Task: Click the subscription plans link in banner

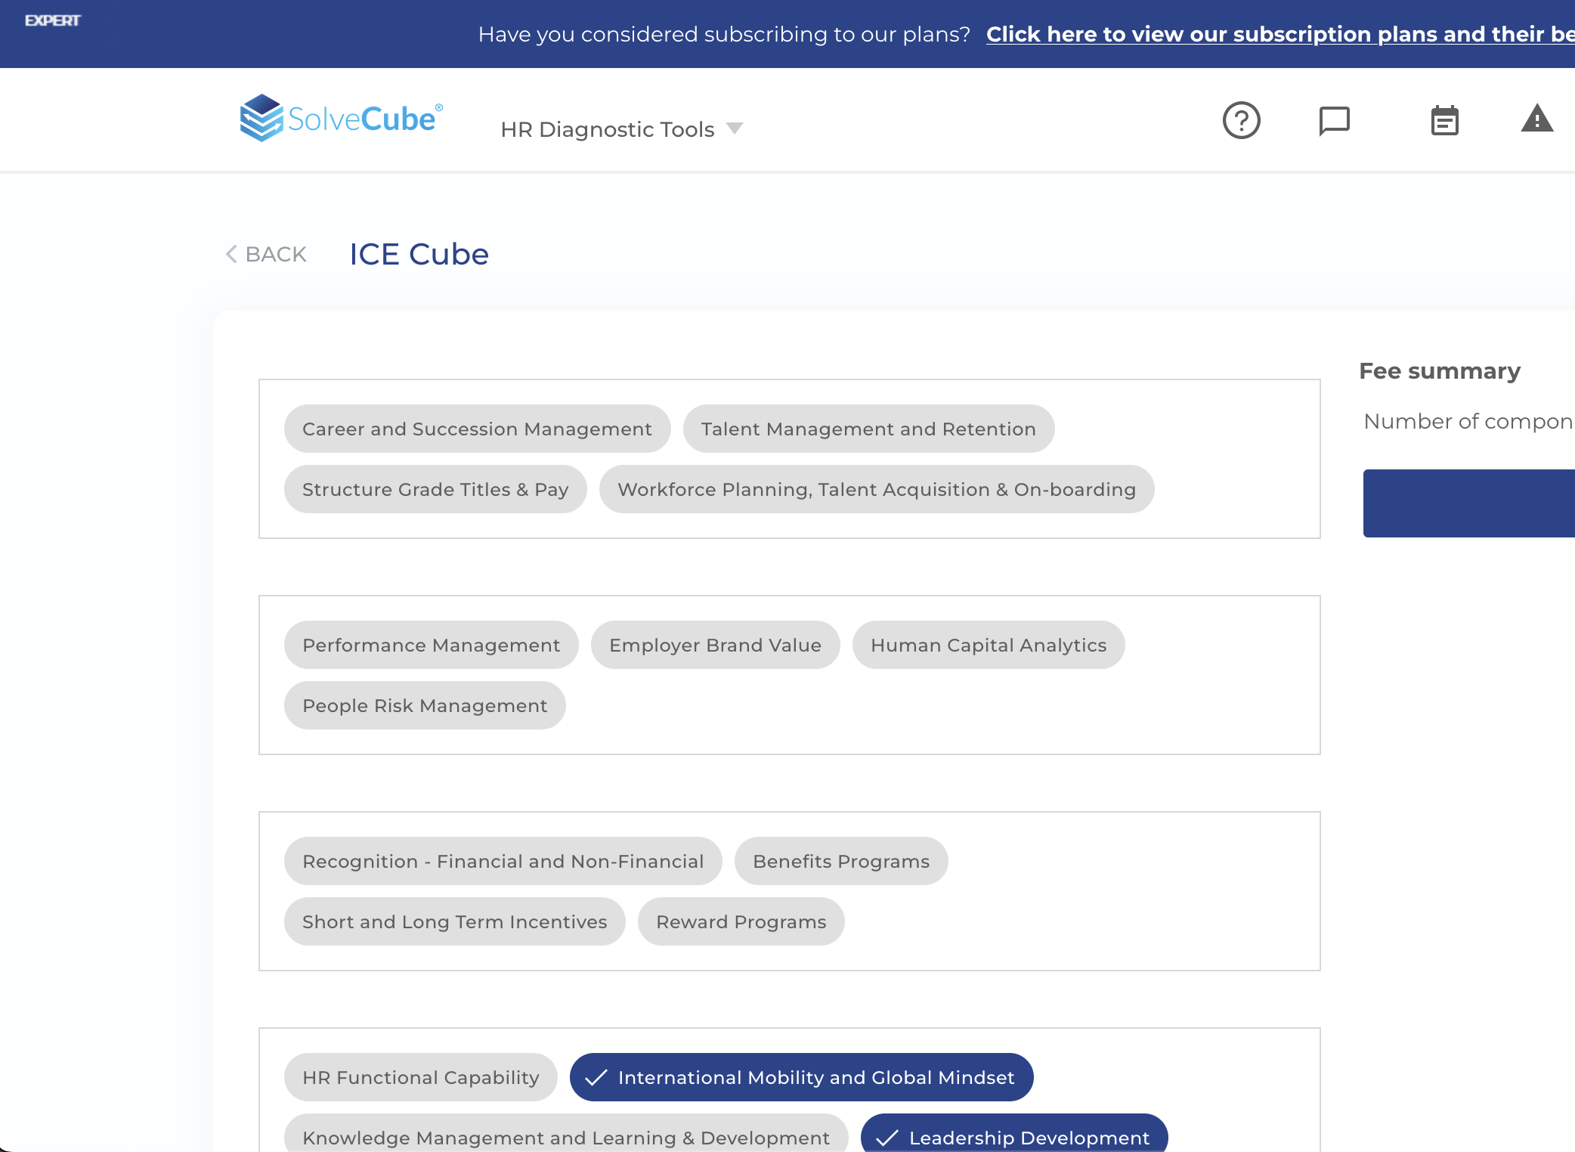Action: click(1279, 34)
